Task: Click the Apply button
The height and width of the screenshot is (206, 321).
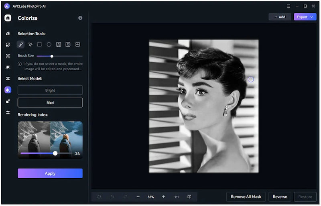Action: point(50,173)
